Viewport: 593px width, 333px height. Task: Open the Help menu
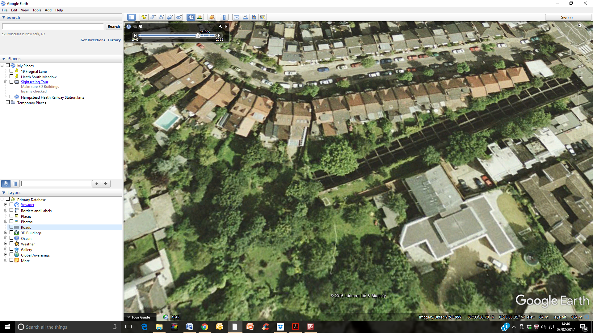[x=59, y=10]
